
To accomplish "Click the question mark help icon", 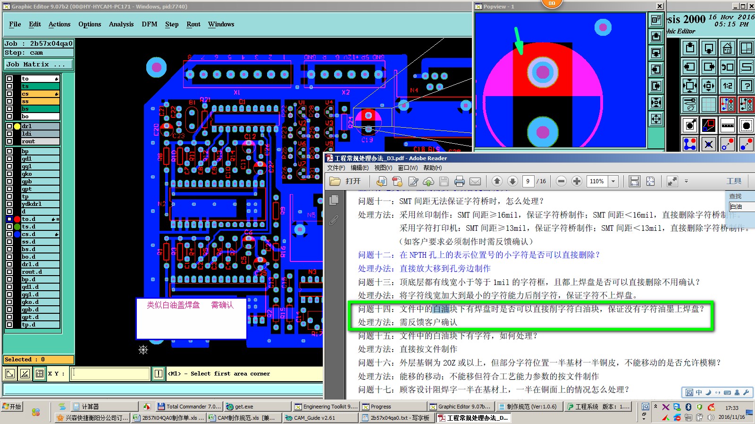I will [746, 86].
